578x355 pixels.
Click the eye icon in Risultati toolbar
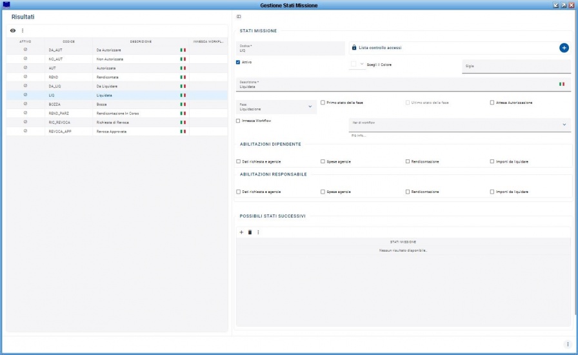[13, 30]
